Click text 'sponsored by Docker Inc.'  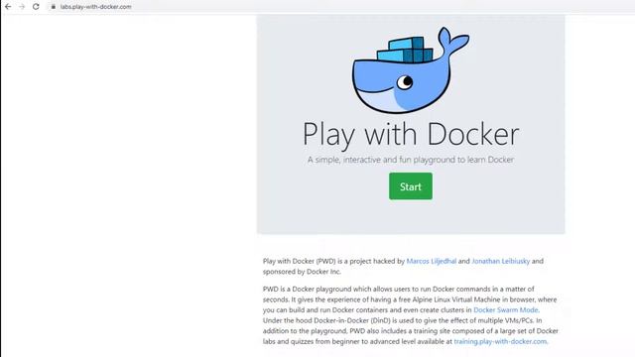pyautogui.click(x=302, y=272)
